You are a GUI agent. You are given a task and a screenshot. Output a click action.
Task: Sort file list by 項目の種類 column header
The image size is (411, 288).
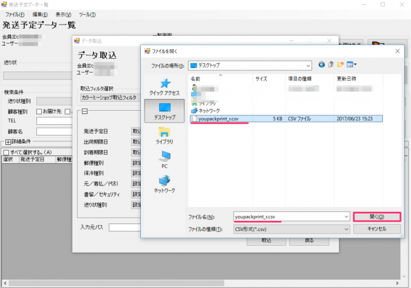[x=309, y=79]
